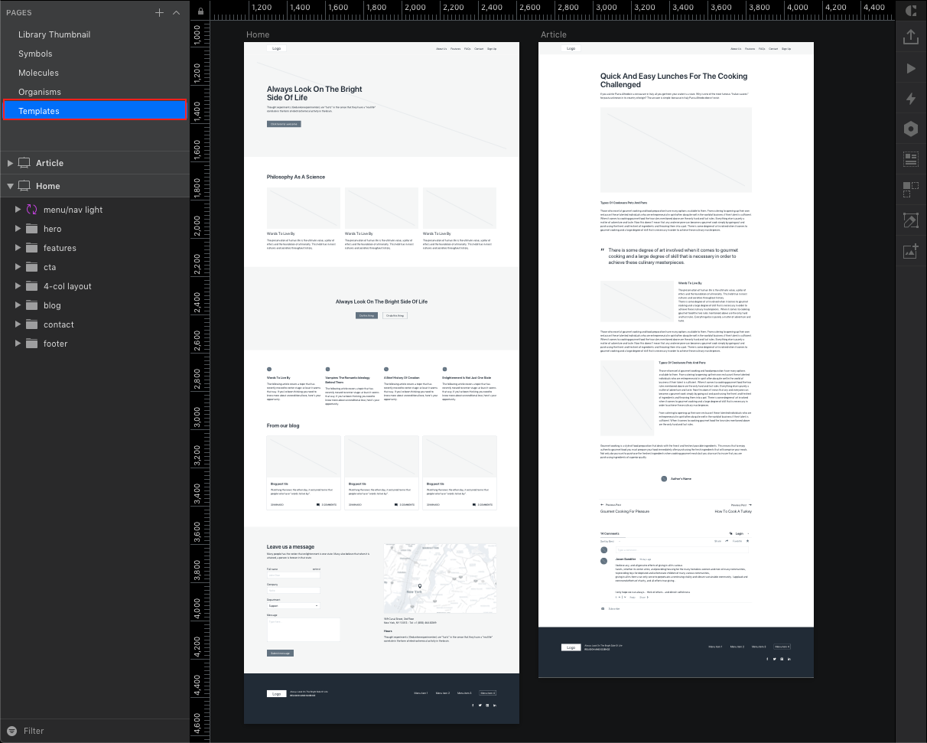Click the folder icon of features group

tap(31, 248)
